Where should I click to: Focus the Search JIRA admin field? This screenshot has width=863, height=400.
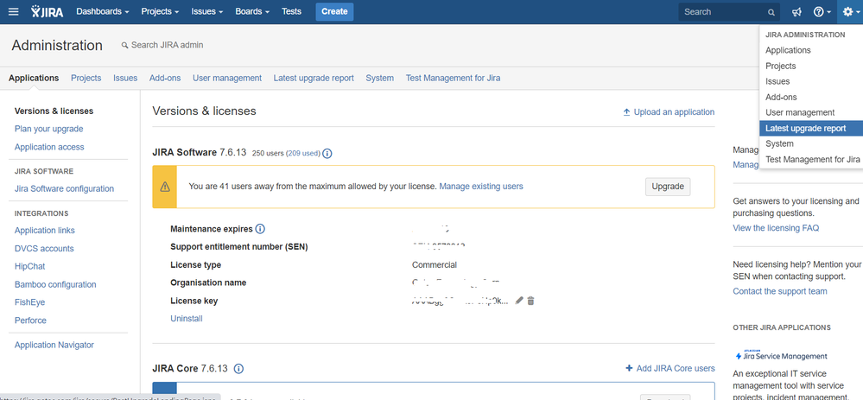(x=168, y=45)
